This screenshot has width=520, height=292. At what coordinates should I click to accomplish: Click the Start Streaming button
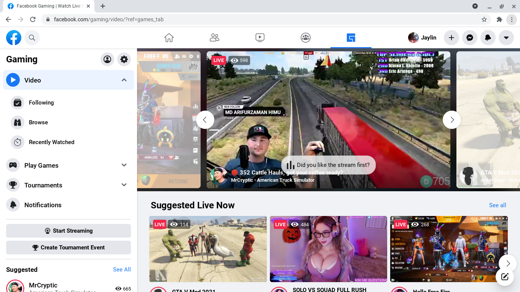[x=69, y=231]
